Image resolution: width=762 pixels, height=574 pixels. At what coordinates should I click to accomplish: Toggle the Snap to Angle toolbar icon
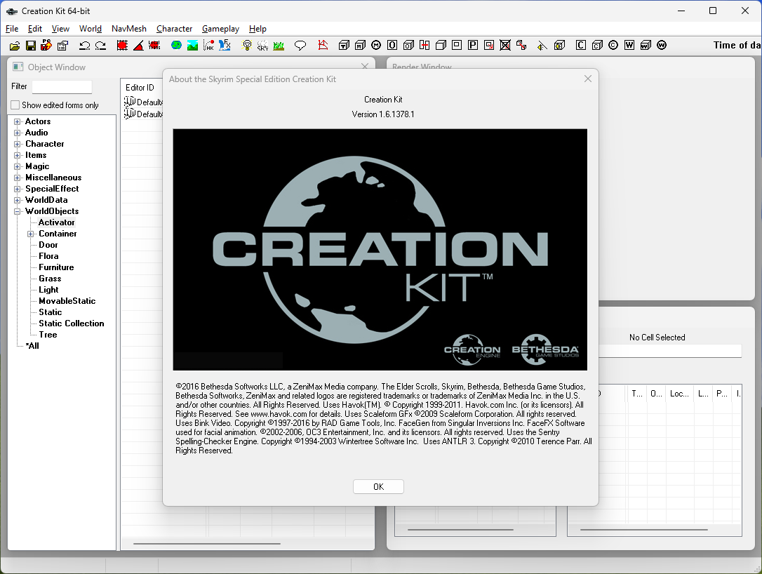pos(138,46)
